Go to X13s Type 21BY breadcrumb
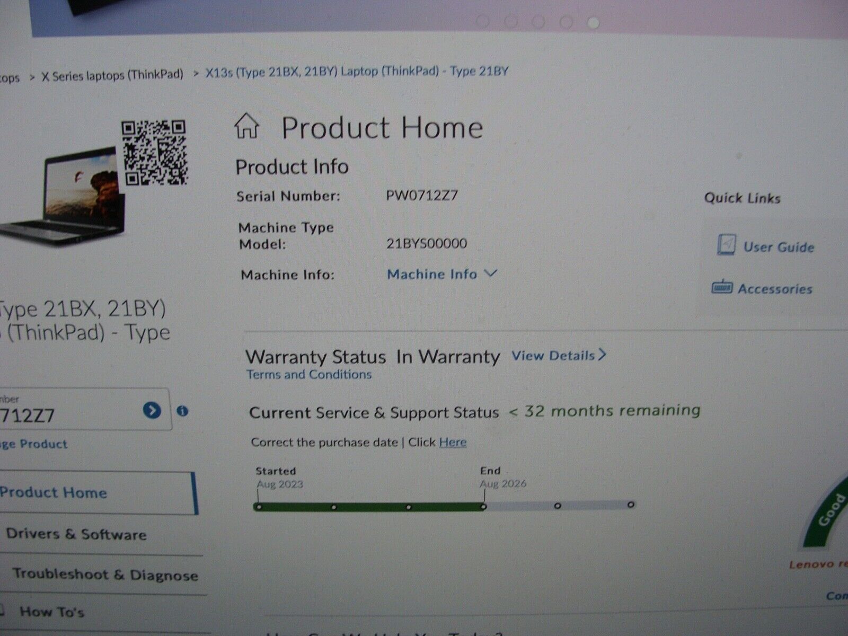This screenshot has height=636, width=848. point(357,72)
